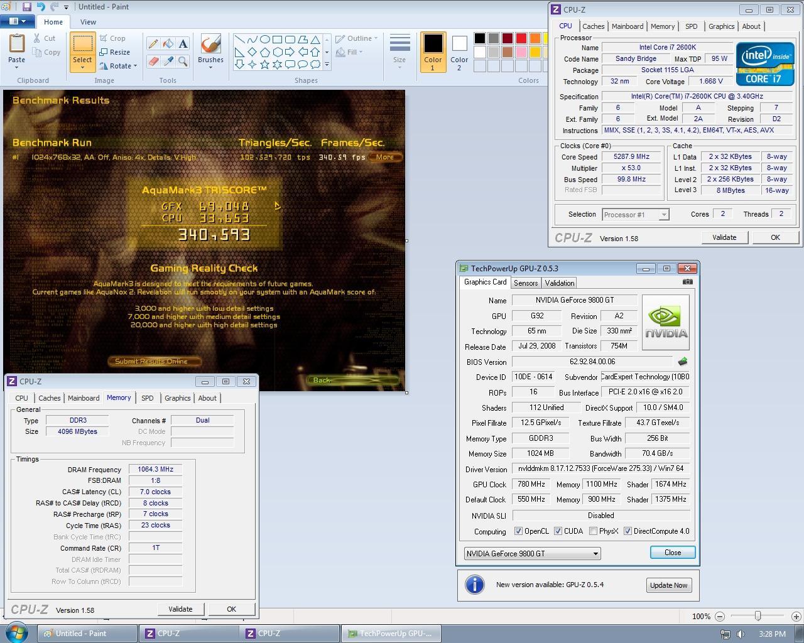Click the TechPowerUp GPU-Z taskbar button

(390, 634)
